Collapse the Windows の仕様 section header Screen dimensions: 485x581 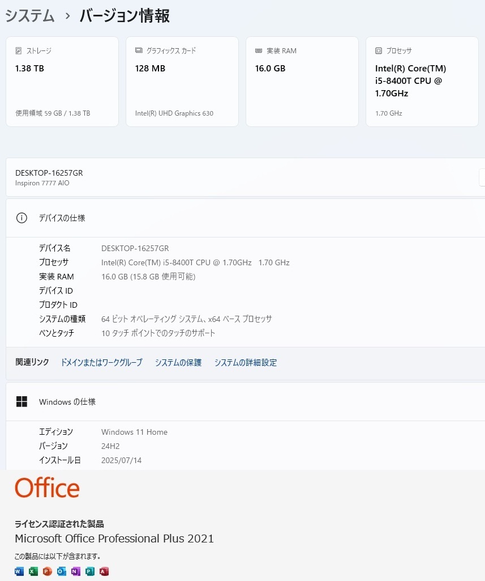(x=245, y=402)
